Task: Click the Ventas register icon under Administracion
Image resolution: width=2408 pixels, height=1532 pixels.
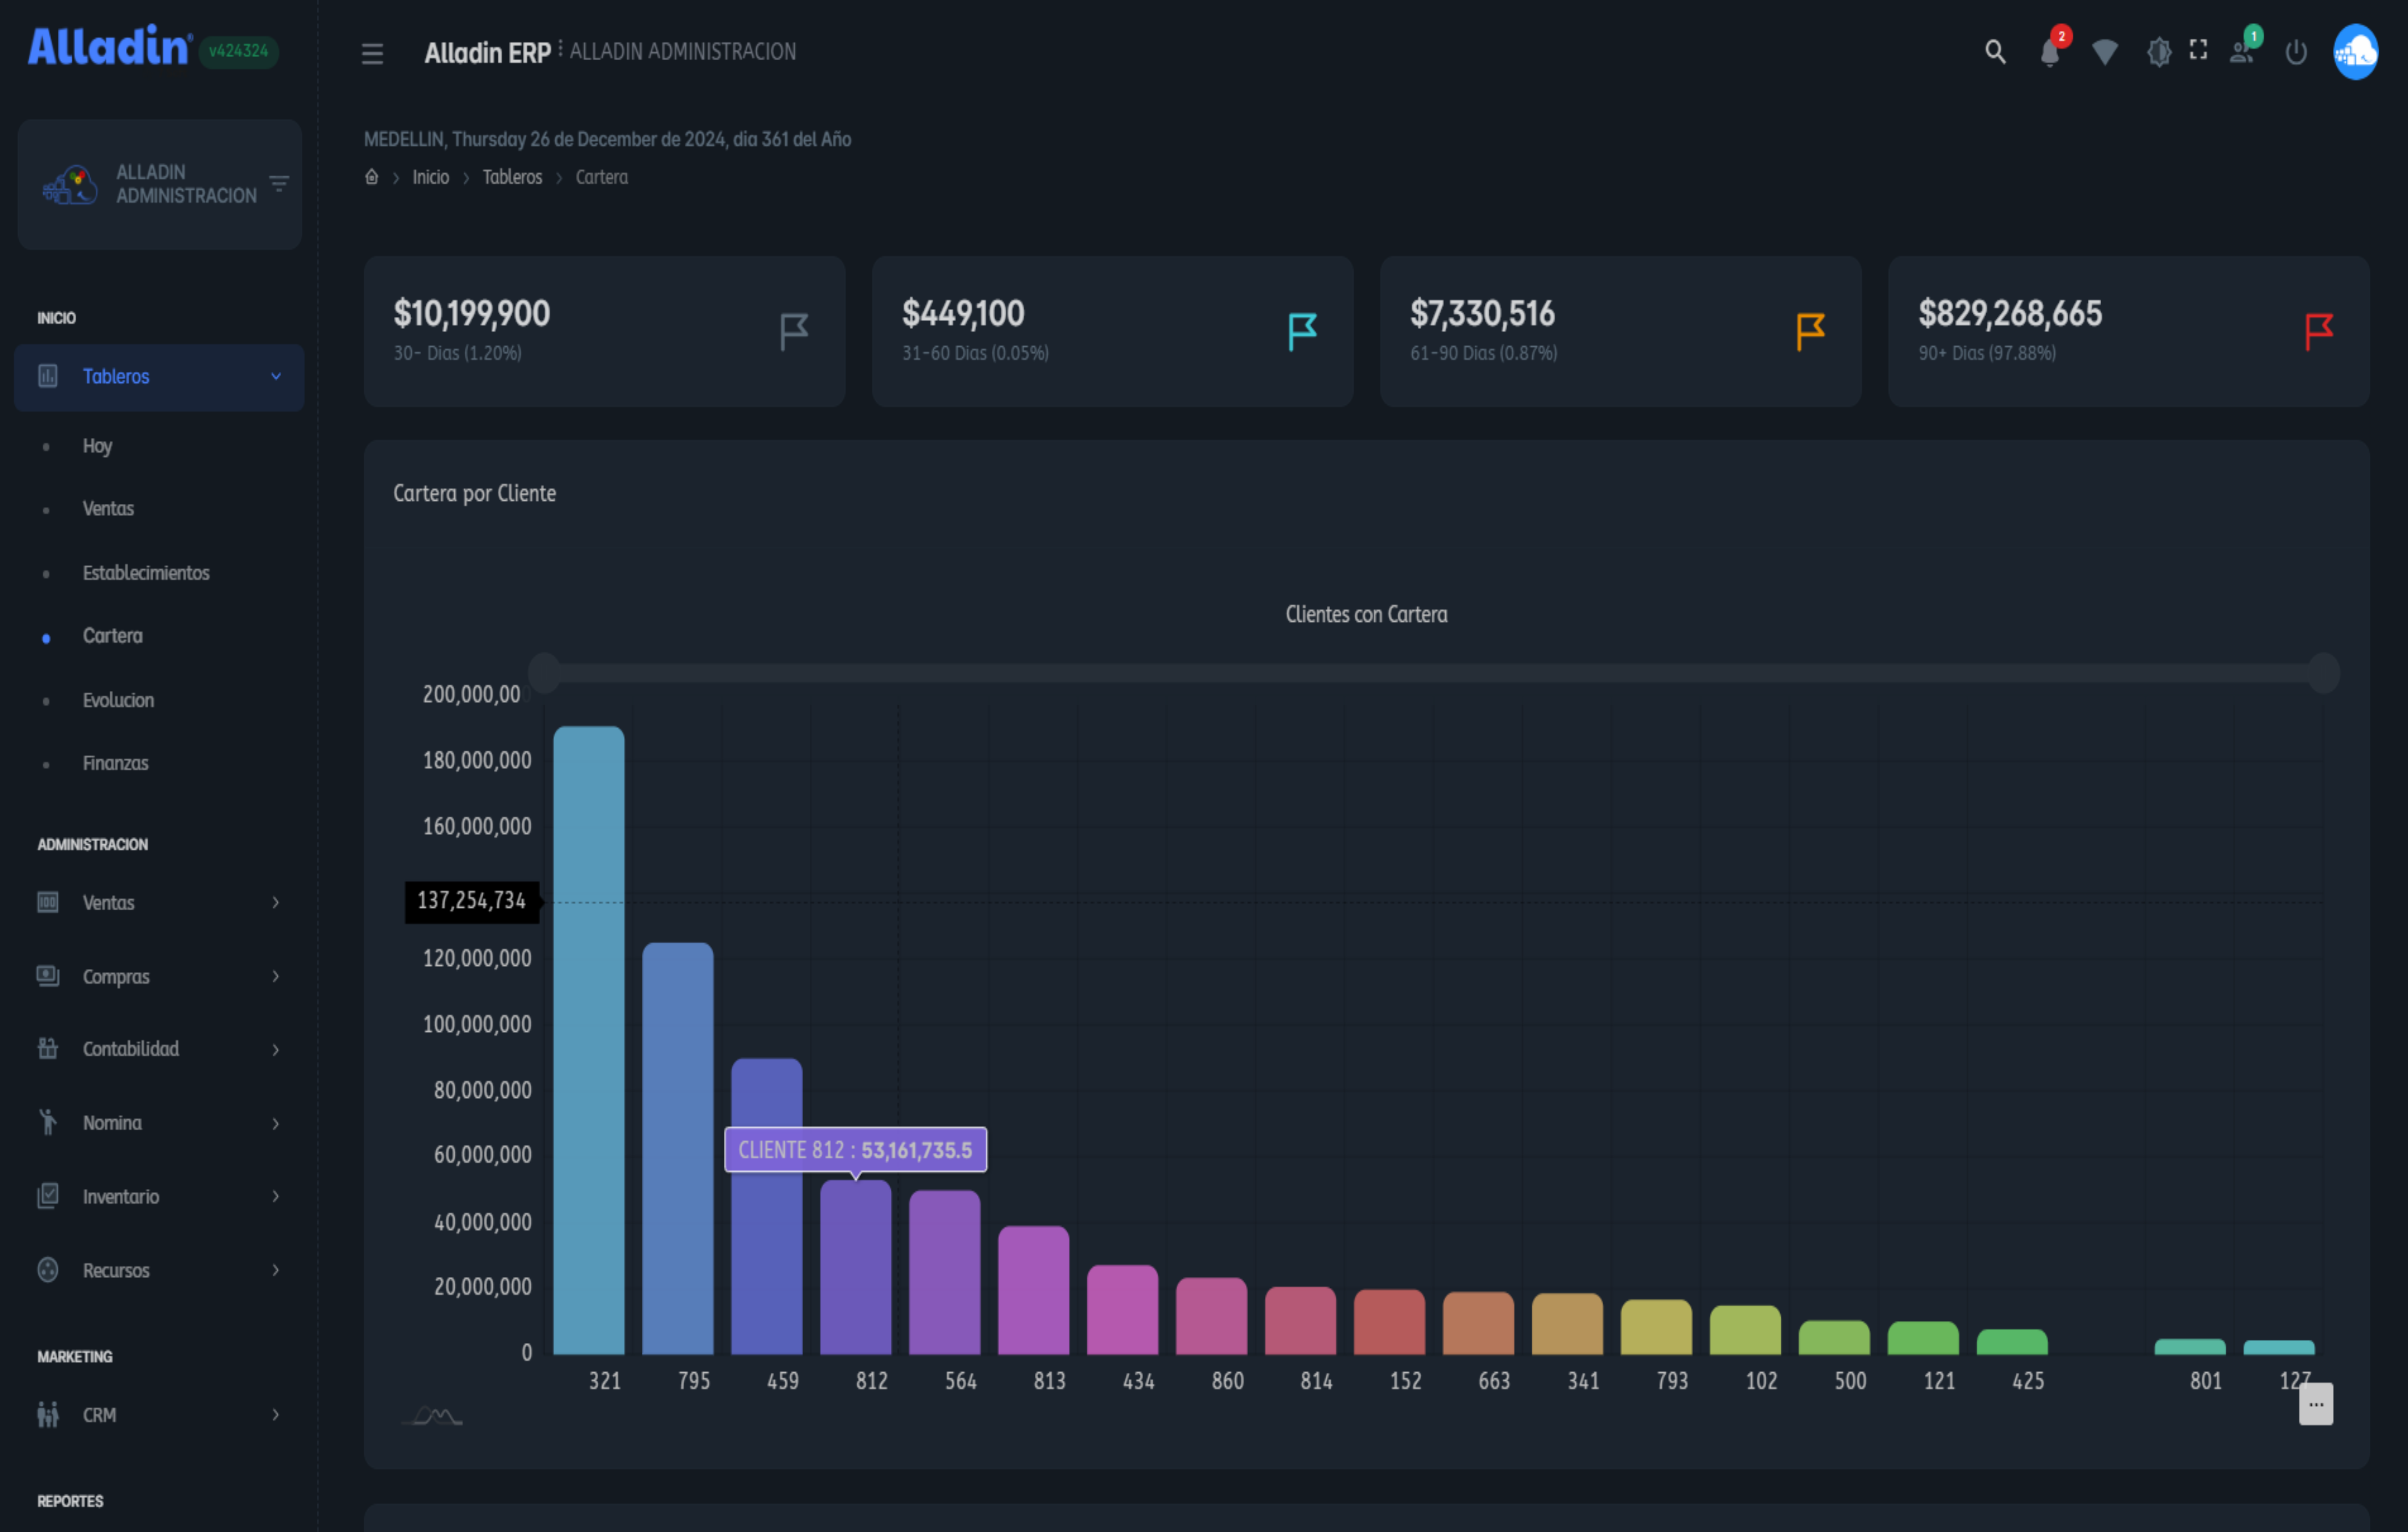Action: pos(48,902)
